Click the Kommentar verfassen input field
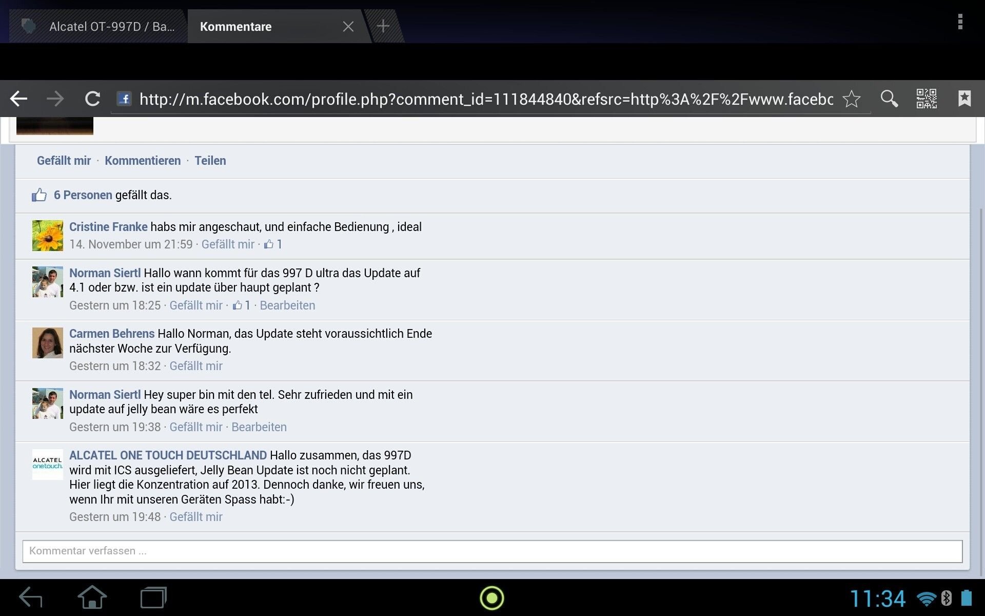This screenshot has width=985, height=616. pos(493,551)
